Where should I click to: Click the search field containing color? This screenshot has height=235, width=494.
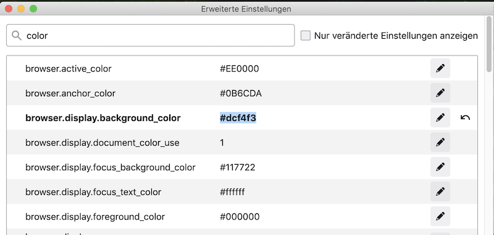pyautogui.click(x=150, y=36)
